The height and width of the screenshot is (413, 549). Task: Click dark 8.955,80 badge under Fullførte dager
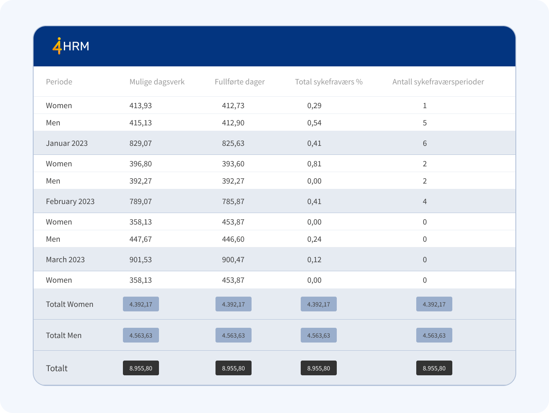pyautogui.click(x=234, y=368)
